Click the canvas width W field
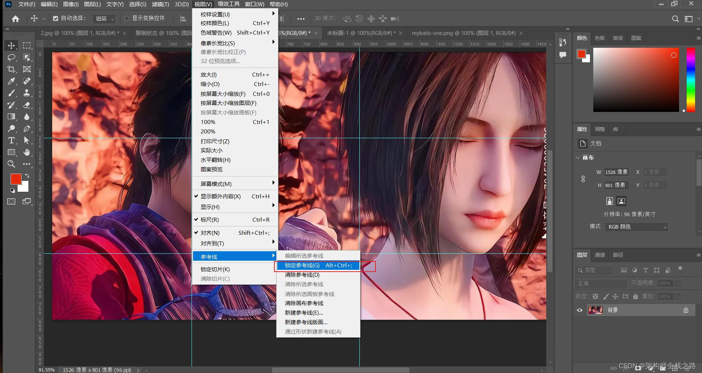This screenshot has height=373, width=702. [x=616, y=172]
